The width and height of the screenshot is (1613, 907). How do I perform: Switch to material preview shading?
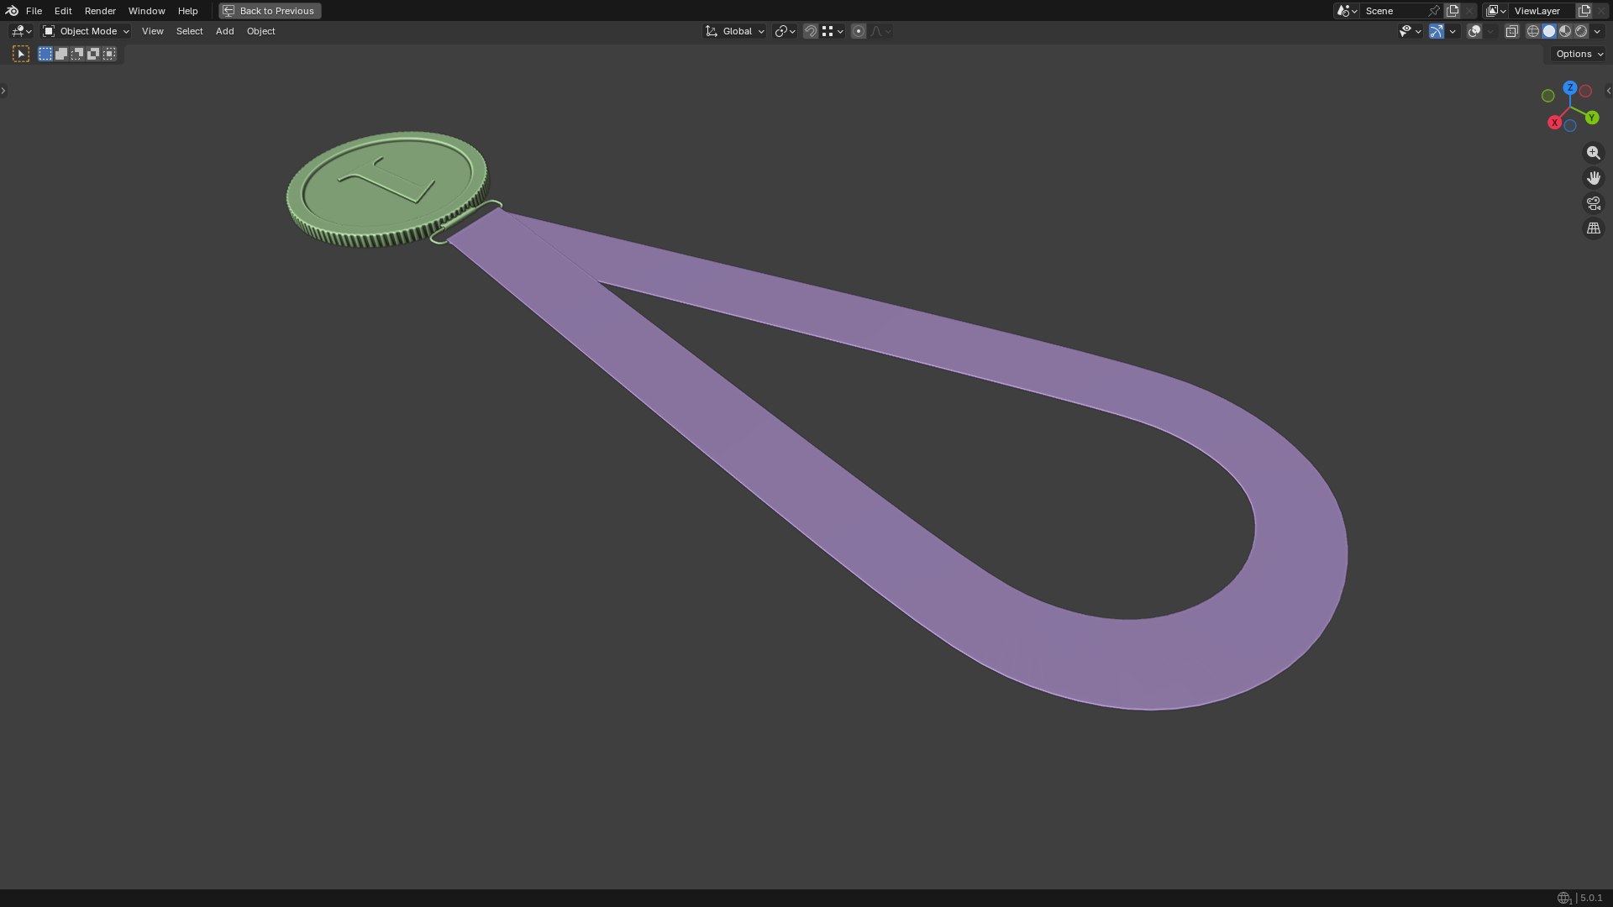[1565, 31]
